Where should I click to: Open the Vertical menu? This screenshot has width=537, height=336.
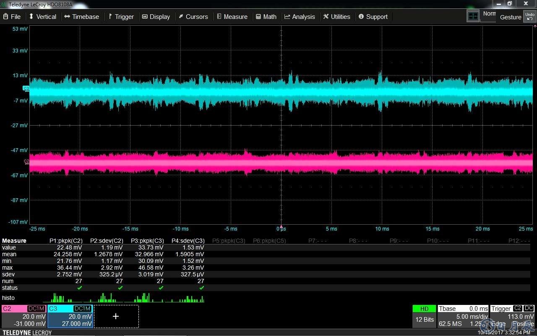pyautogui.click(x=42, y=17)
